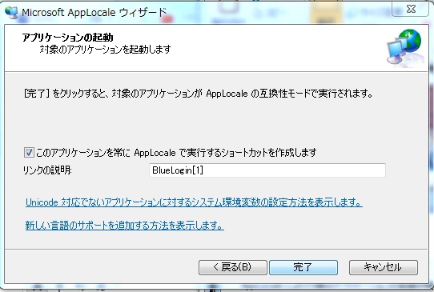This screenshot has width=434, height=292.
Task: Open the link about adding new language support
Action: [125, 226]
